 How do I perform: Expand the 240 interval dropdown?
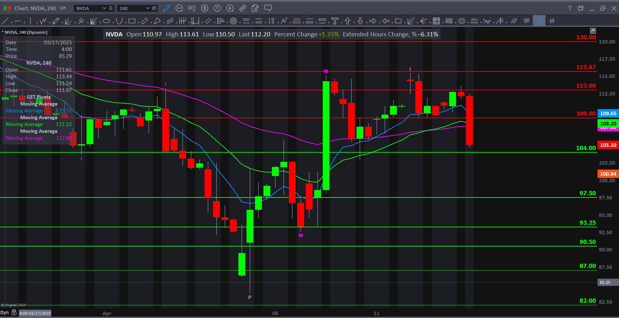pyautogui.click(x=147, y=8)
